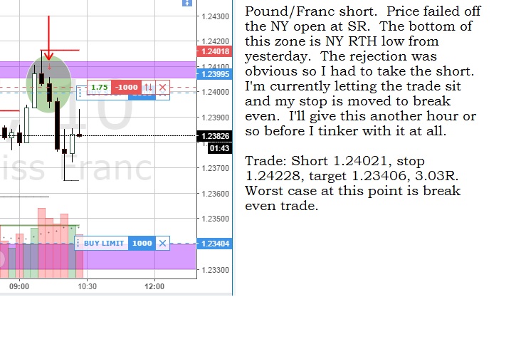
Task: Cancel the Buy Limit order
Action: [162, 244]
